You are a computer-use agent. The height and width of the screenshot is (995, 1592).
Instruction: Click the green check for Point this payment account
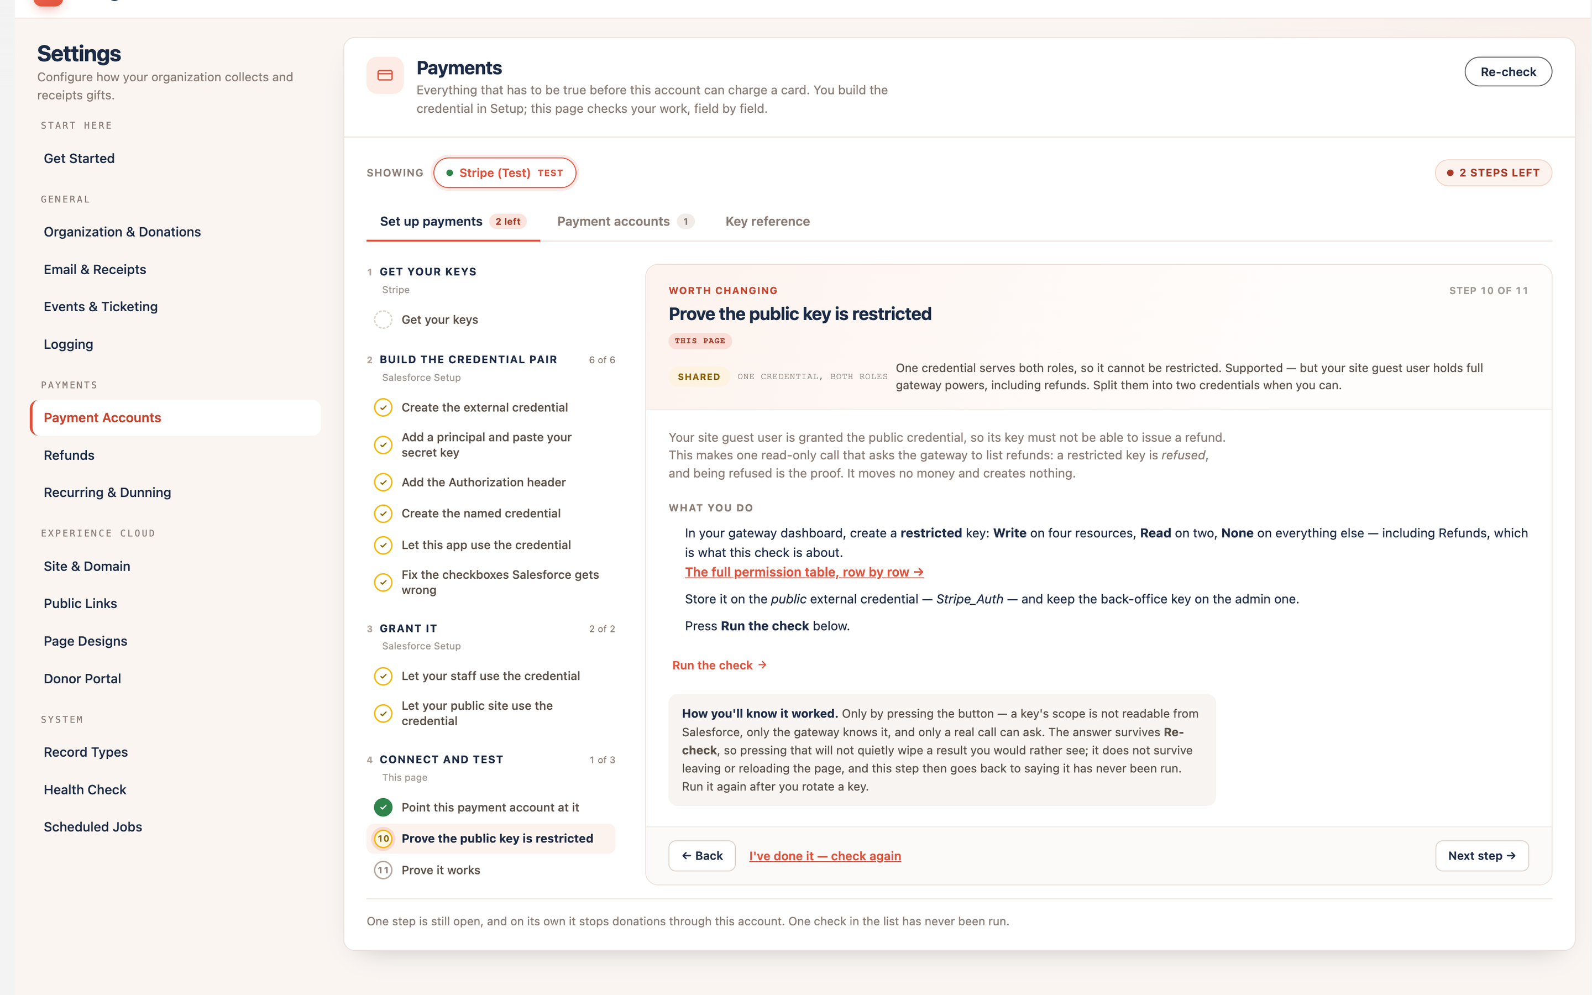point(383,808)
